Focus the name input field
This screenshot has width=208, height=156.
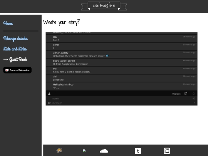(121, 99)
